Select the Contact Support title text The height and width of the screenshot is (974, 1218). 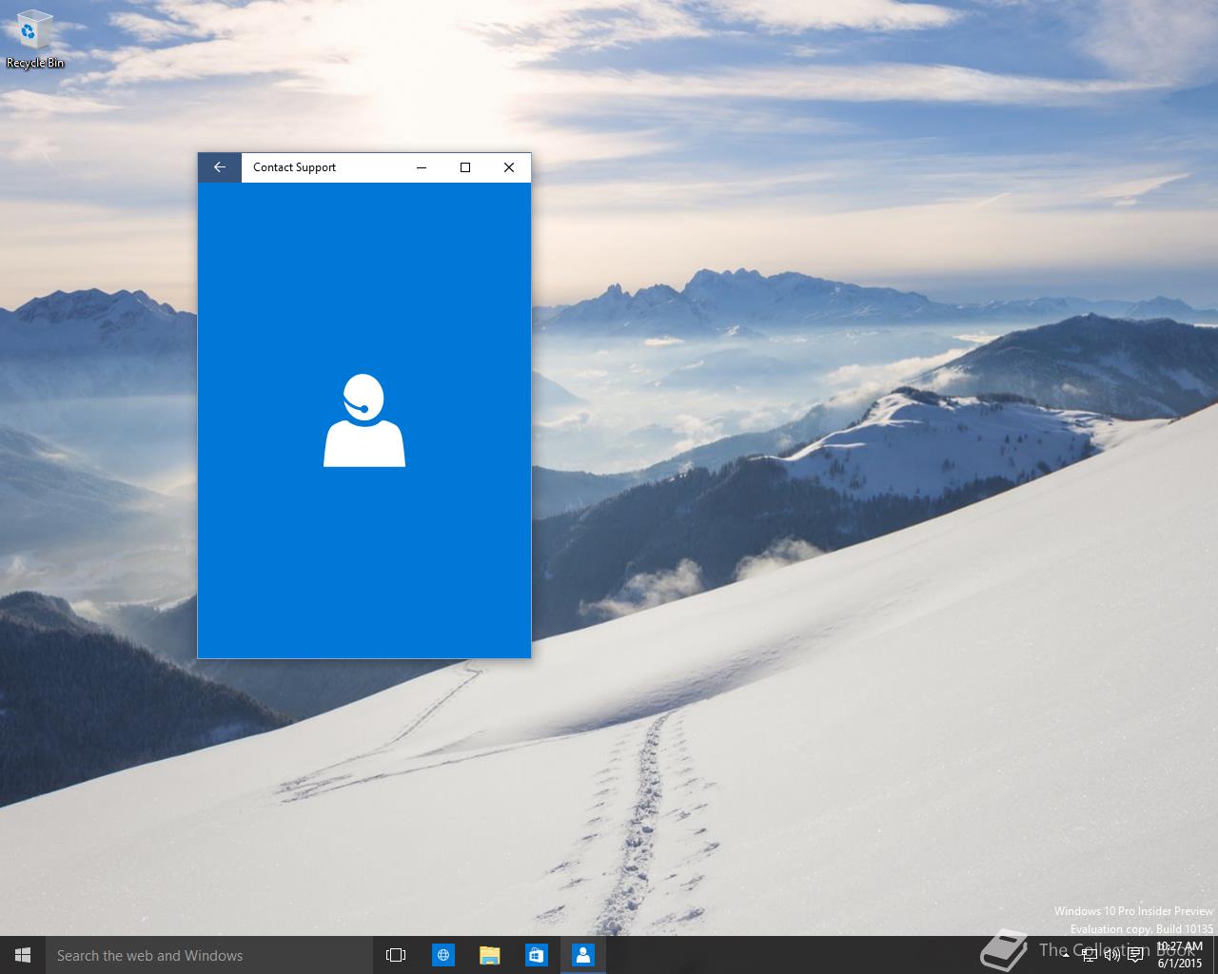pyautogui.click(x=294, y=167)
